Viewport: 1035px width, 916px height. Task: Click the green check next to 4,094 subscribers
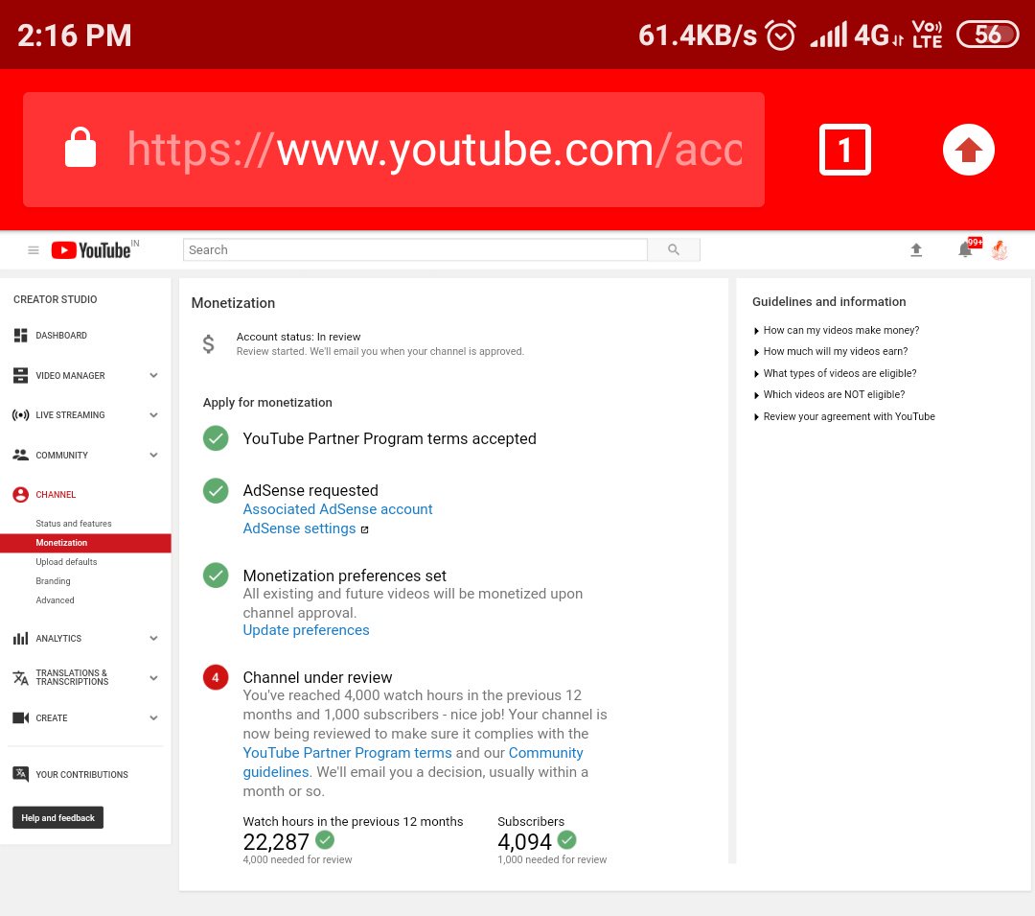(x=567, y=840)
